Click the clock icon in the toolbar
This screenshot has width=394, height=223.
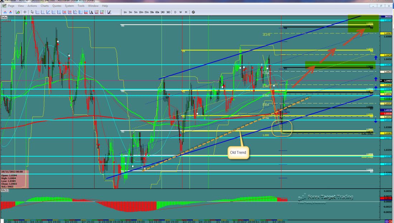click(193, 12)
